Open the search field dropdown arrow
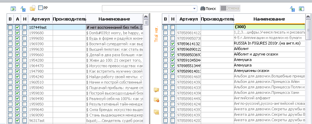Screen dimensions: 312x124 point(195,9)
